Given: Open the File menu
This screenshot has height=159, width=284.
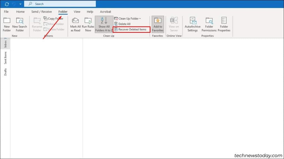Looking at the screenshot, I should pyautogui.click(x=6, y=12).
